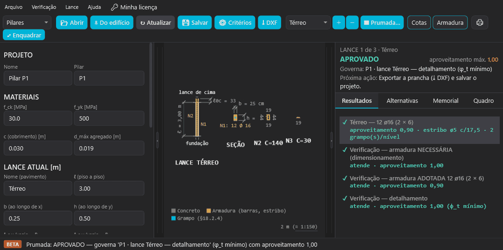Click the Prumada button
Image resolution: width=503 pixels, height=250 pixels.
click(382, 22)
